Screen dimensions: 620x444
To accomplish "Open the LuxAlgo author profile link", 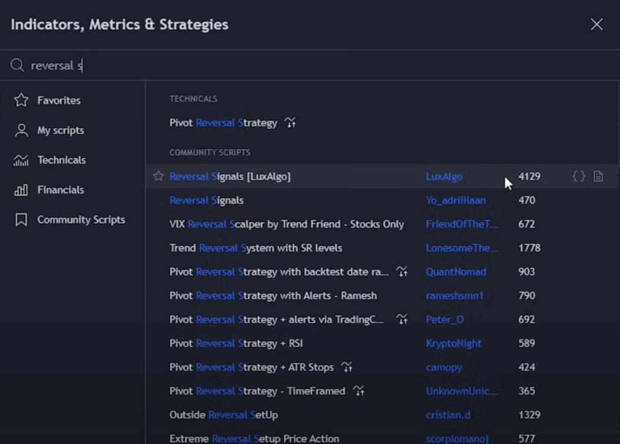I will (444, 177).
